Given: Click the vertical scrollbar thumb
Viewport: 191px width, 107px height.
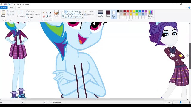Looking at the screenshot, I should (x=190, y=56).
